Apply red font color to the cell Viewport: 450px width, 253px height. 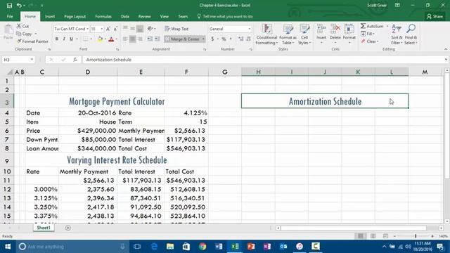[111, 39]
